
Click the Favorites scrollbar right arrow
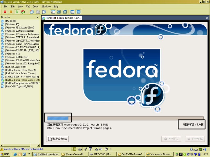[39, 145]
